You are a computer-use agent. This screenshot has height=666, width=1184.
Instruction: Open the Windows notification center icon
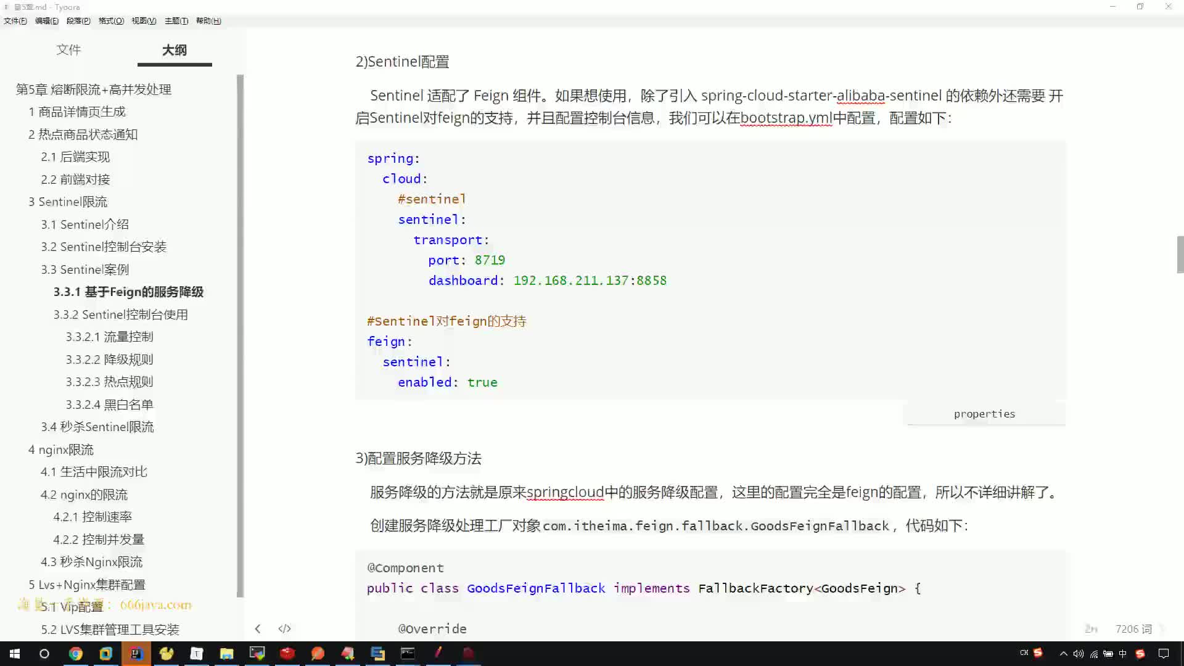tap(1164, 654)
